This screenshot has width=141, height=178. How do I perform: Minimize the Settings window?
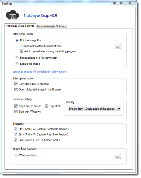(x=115, y=3)
